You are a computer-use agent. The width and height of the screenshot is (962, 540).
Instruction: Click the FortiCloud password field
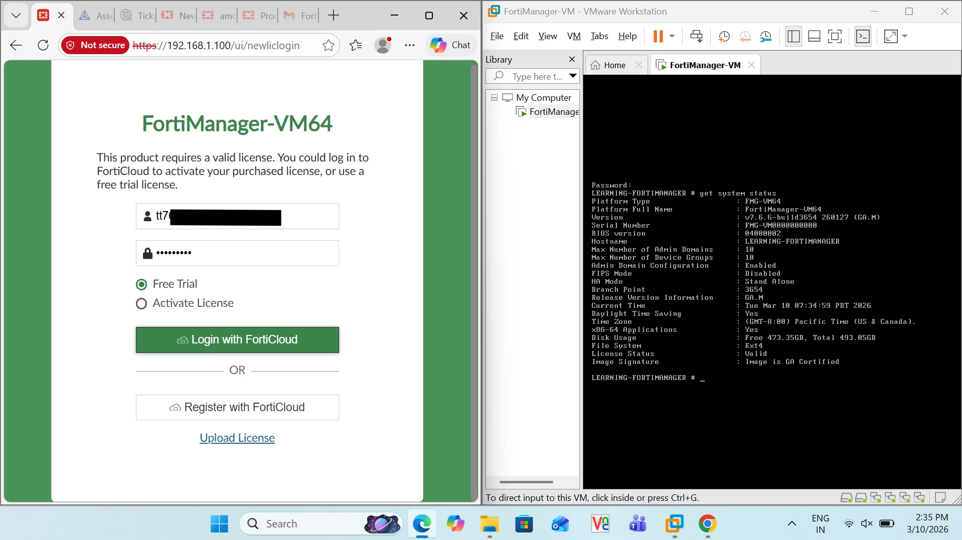(237, 253)
